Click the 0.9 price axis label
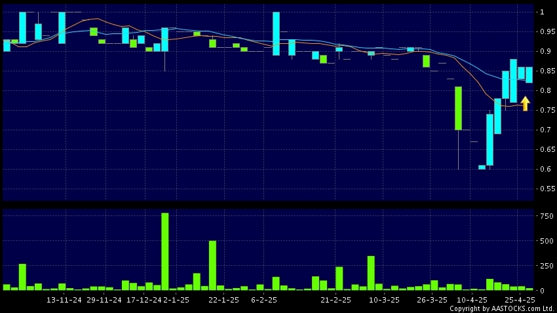 [545, 52]
